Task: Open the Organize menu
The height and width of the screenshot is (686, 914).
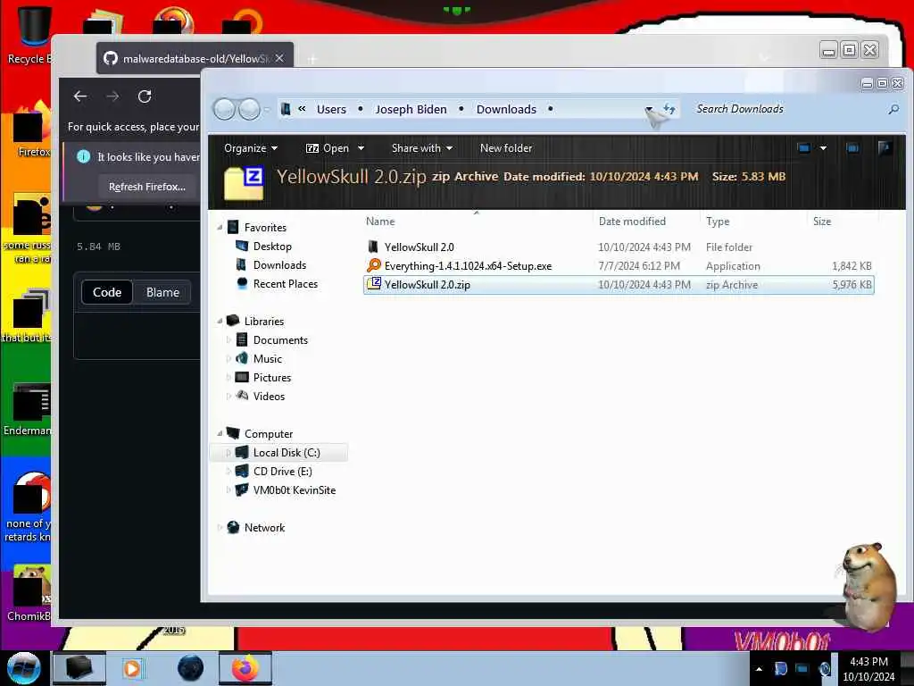Action: 251,148
